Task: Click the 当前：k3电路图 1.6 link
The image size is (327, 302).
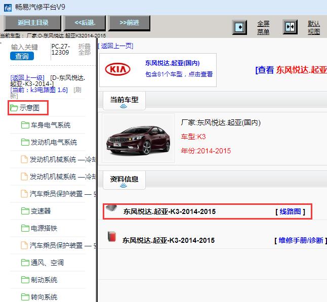Action: 39,90
